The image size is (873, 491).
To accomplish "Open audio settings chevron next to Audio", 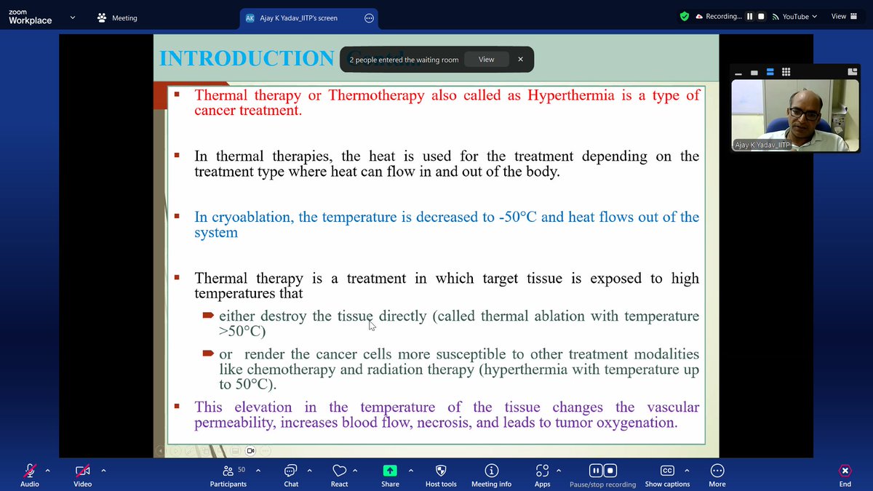I will click(x=48, y=470).
